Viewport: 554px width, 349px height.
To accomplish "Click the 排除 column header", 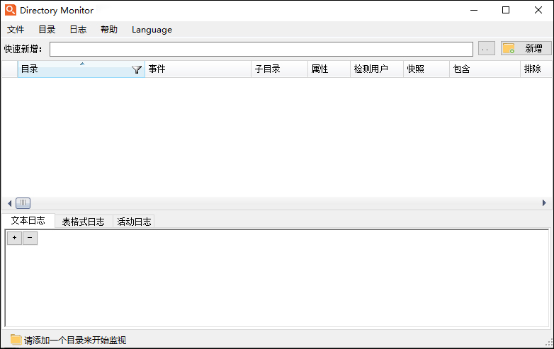I will pos(536,69).
